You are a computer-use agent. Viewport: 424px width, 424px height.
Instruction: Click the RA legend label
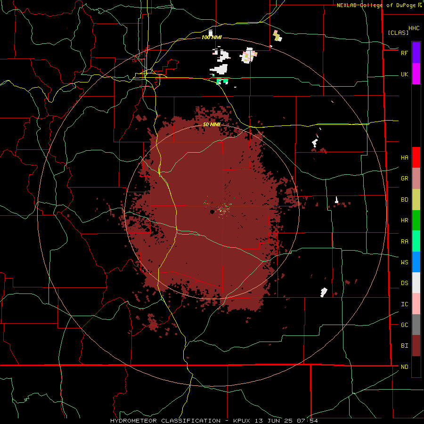(x=404, y=242)
